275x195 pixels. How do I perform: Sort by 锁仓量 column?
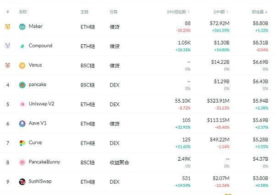point(259,11)
